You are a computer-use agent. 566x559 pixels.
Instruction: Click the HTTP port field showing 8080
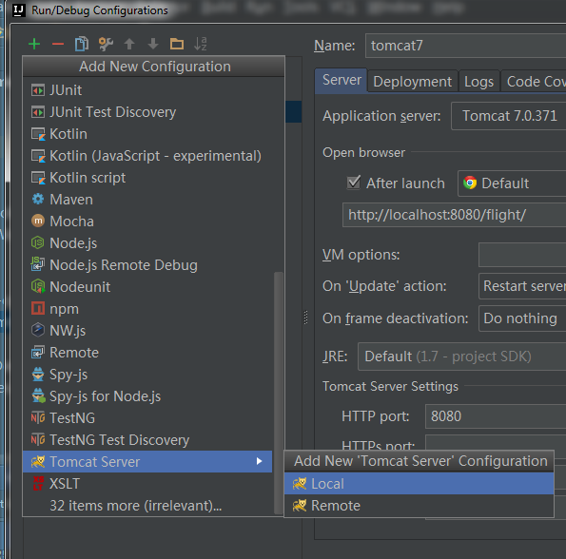click(496, 416)
